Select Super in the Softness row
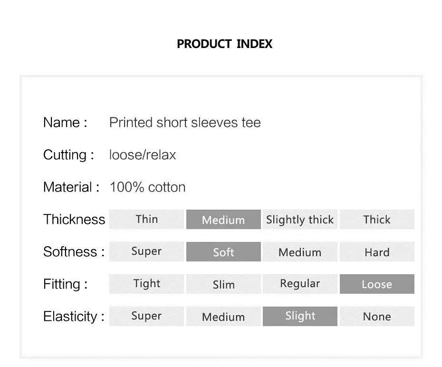 [x=146, y=251]
